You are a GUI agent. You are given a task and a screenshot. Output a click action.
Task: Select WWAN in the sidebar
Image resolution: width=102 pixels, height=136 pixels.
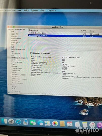tap(14, 87)
